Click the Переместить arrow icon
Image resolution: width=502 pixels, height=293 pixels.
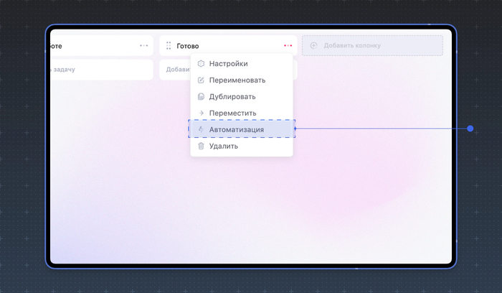pos(201,113)
